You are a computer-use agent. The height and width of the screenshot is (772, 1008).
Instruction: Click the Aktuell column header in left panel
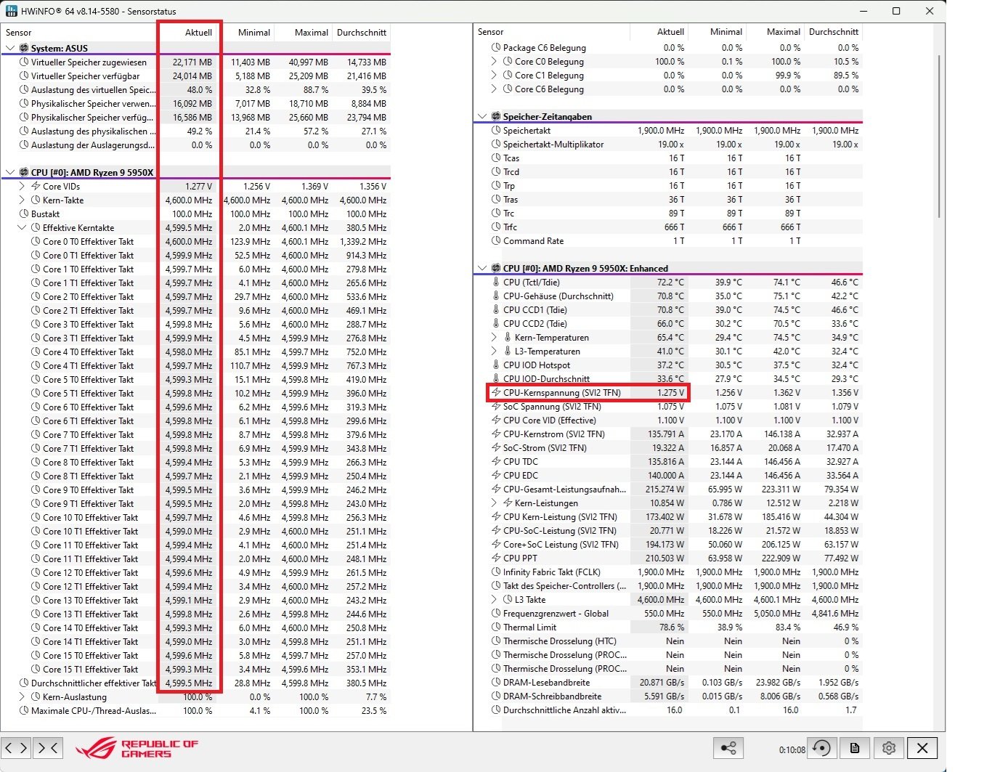pyautogui.click(x=188, y=32)
